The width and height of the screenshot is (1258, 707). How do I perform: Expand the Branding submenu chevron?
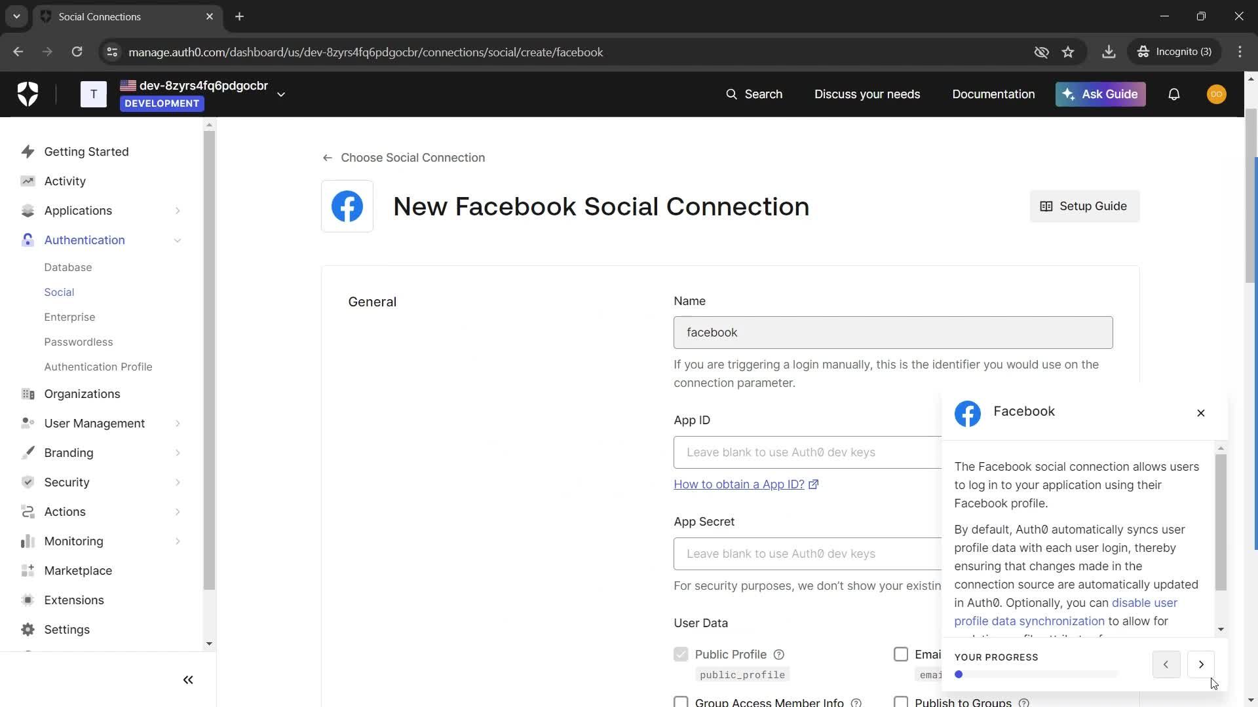click(x=178, y=453)
